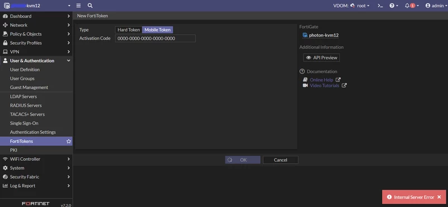Expand the Log & Report chevron

pyautogui.click(x=69, y=186)
